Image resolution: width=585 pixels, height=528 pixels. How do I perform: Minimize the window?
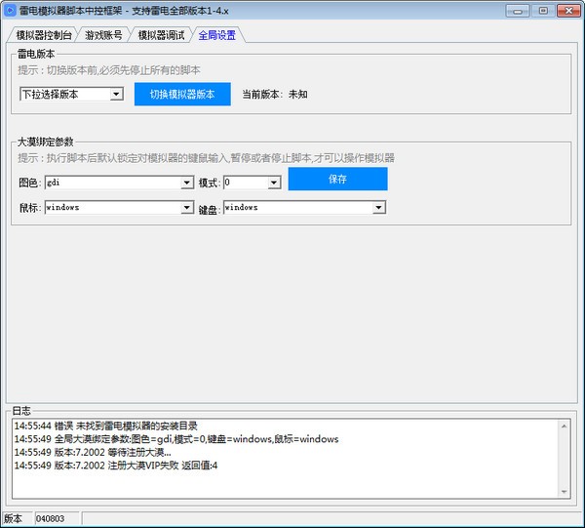tap(518, 11)
